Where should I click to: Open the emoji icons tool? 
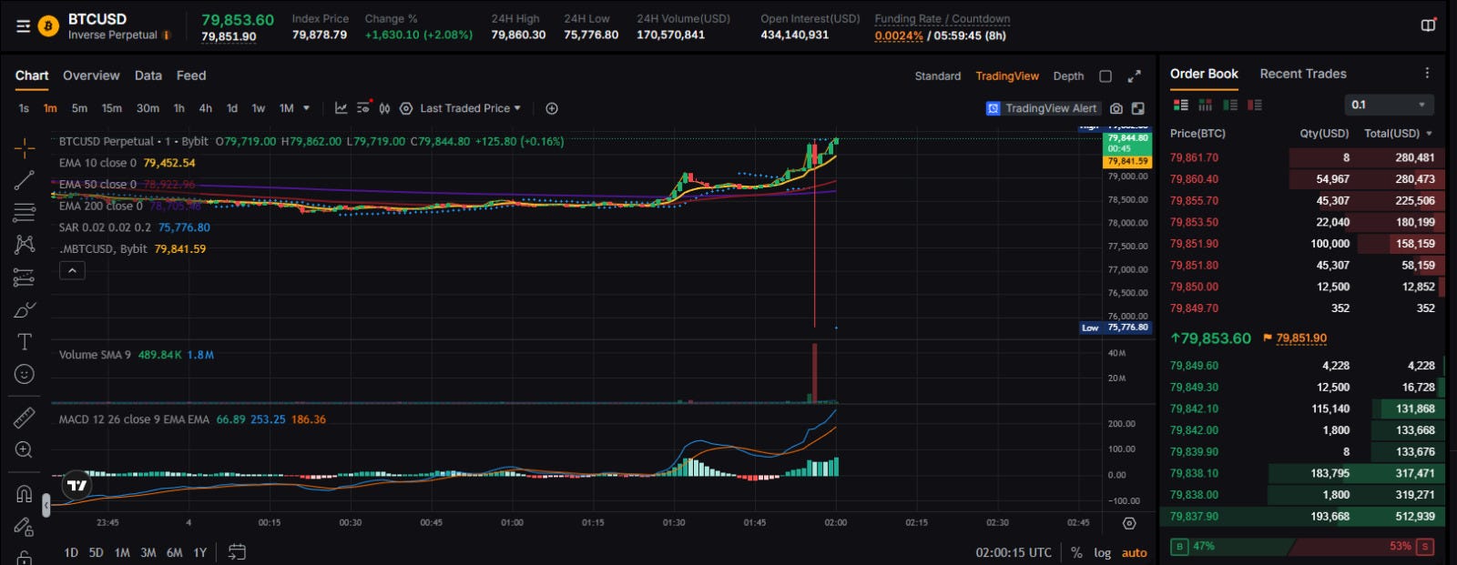tap(25, 374)
